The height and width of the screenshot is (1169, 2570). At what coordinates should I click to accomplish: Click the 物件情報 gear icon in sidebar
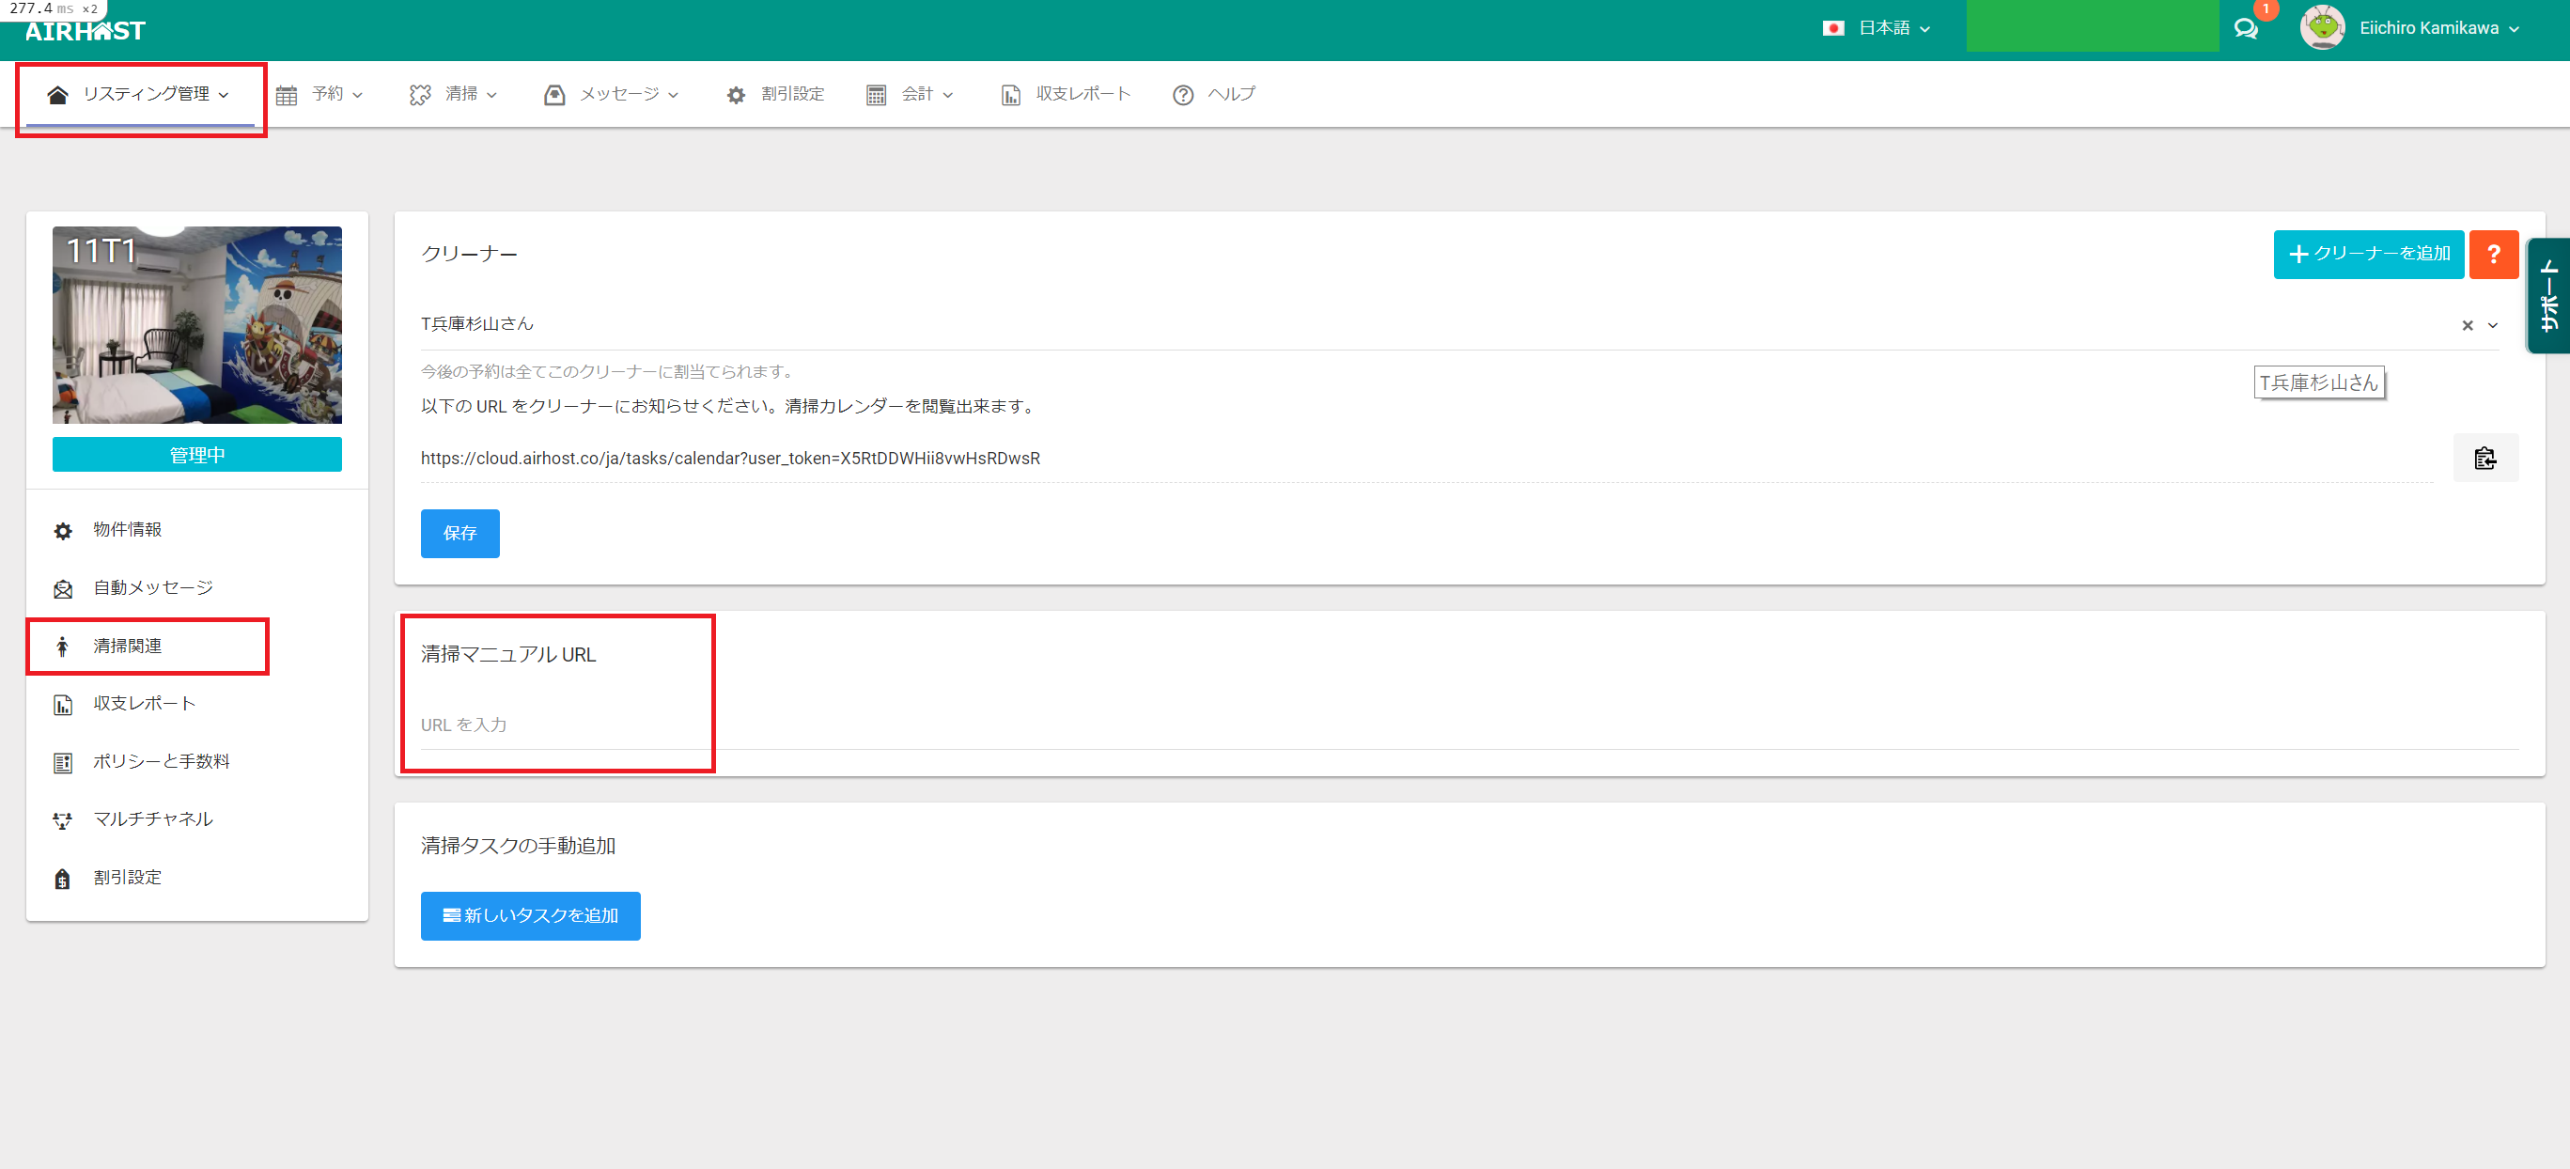point(63,531)
